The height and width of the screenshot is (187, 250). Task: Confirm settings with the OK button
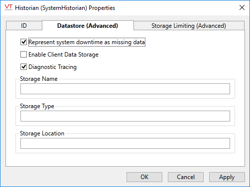(144, 177)
